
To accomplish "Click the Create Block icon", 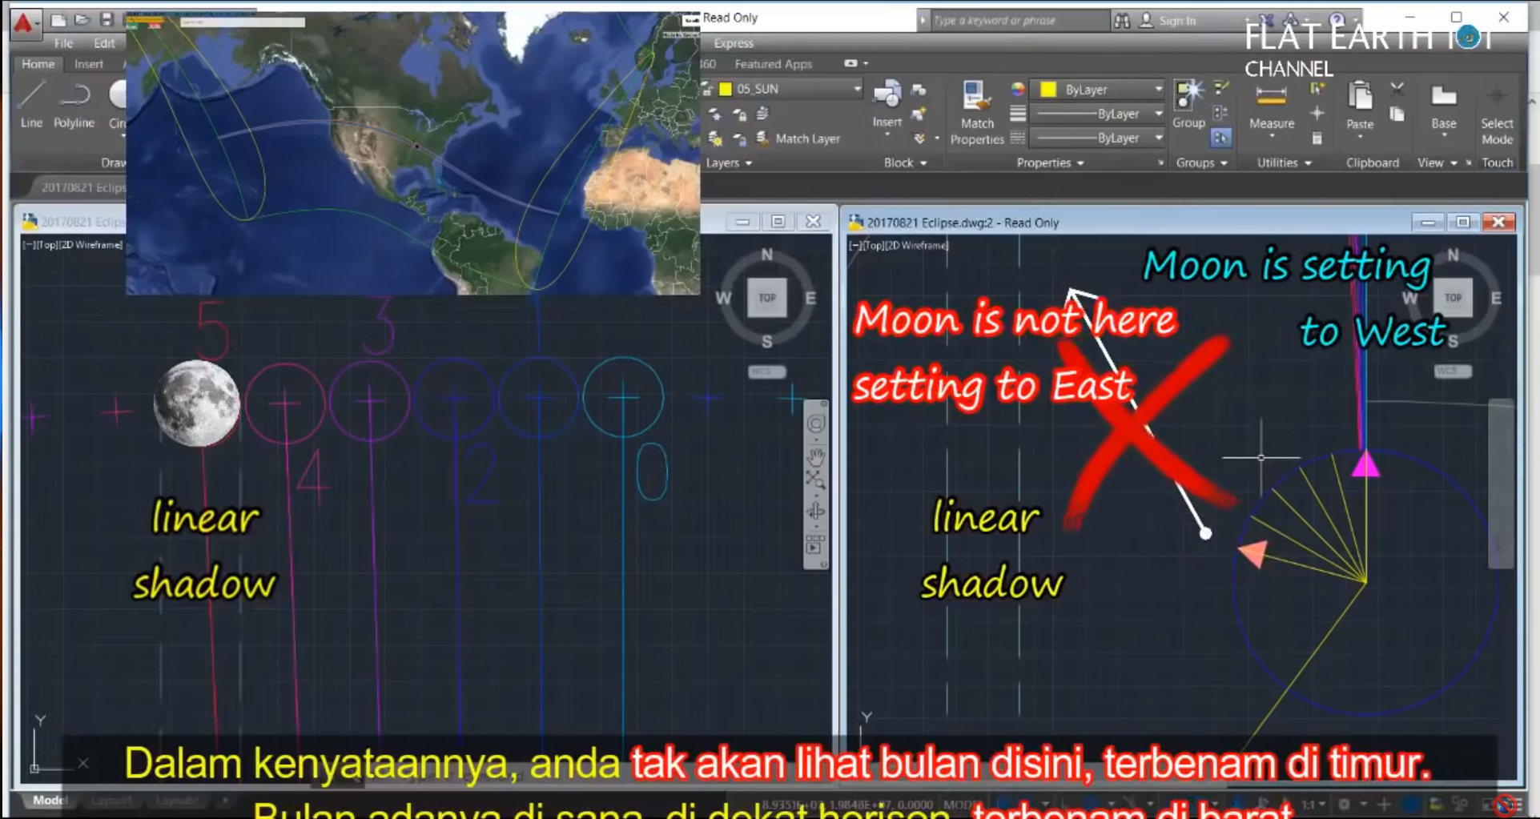I will [919, 90].
